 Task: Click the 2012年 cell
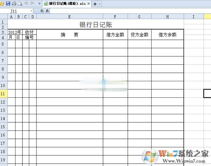point(15,32)
